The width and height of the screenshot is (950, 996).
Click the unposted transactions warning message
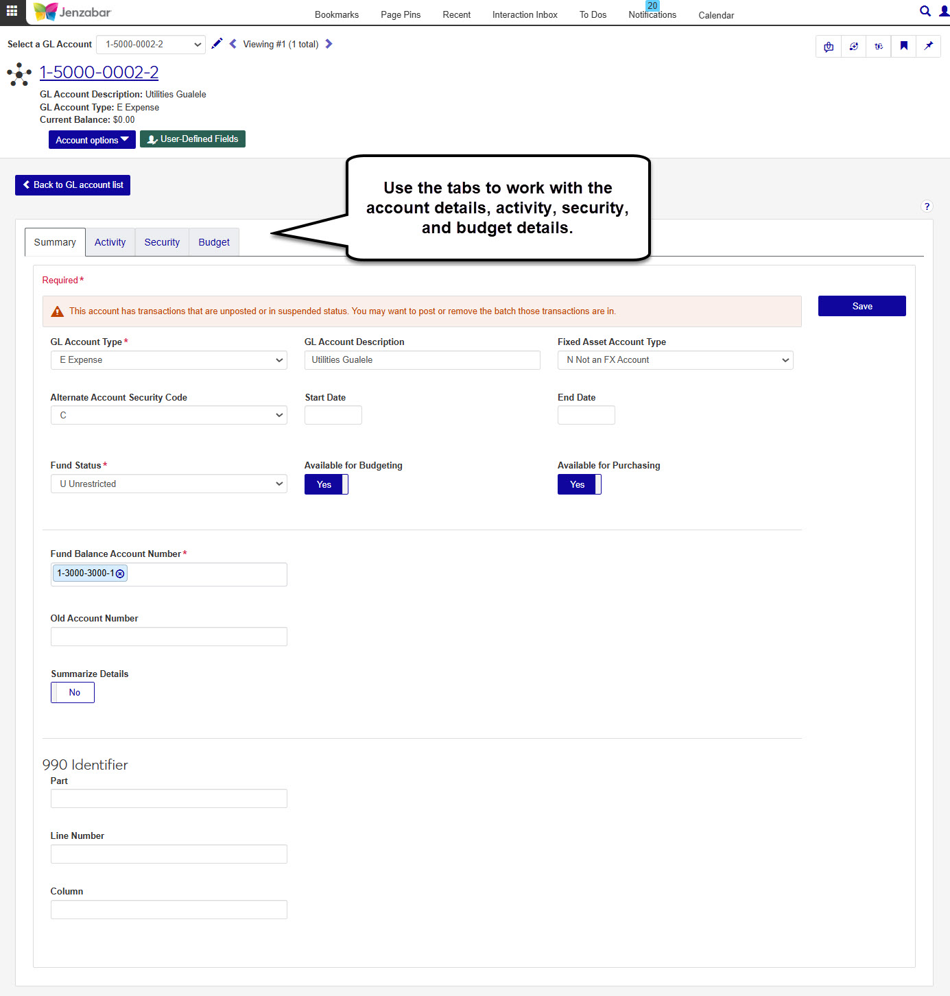[342, 311]
